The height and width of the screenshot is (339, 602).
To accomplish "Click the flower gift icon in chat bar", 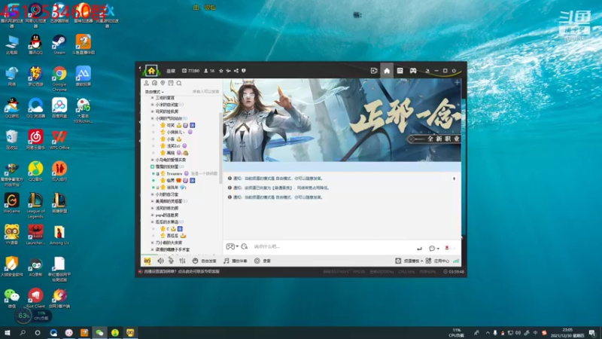I will coord(447,248).
